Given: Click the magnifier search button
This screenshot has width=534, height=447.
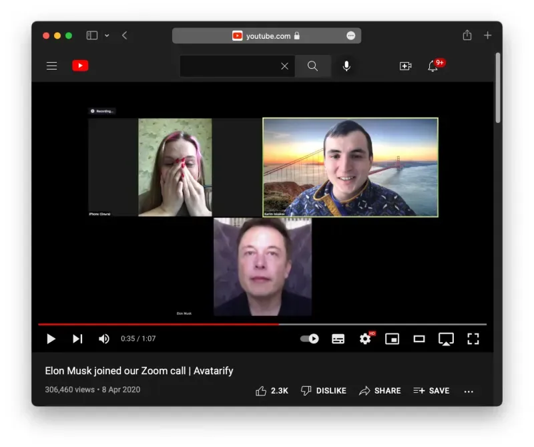Looking at the screenshot, I should (312, 66).
